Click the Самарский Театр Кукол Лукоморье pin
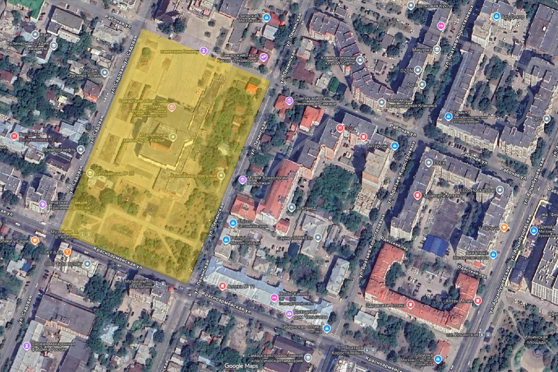 click(x=264, y=58)
